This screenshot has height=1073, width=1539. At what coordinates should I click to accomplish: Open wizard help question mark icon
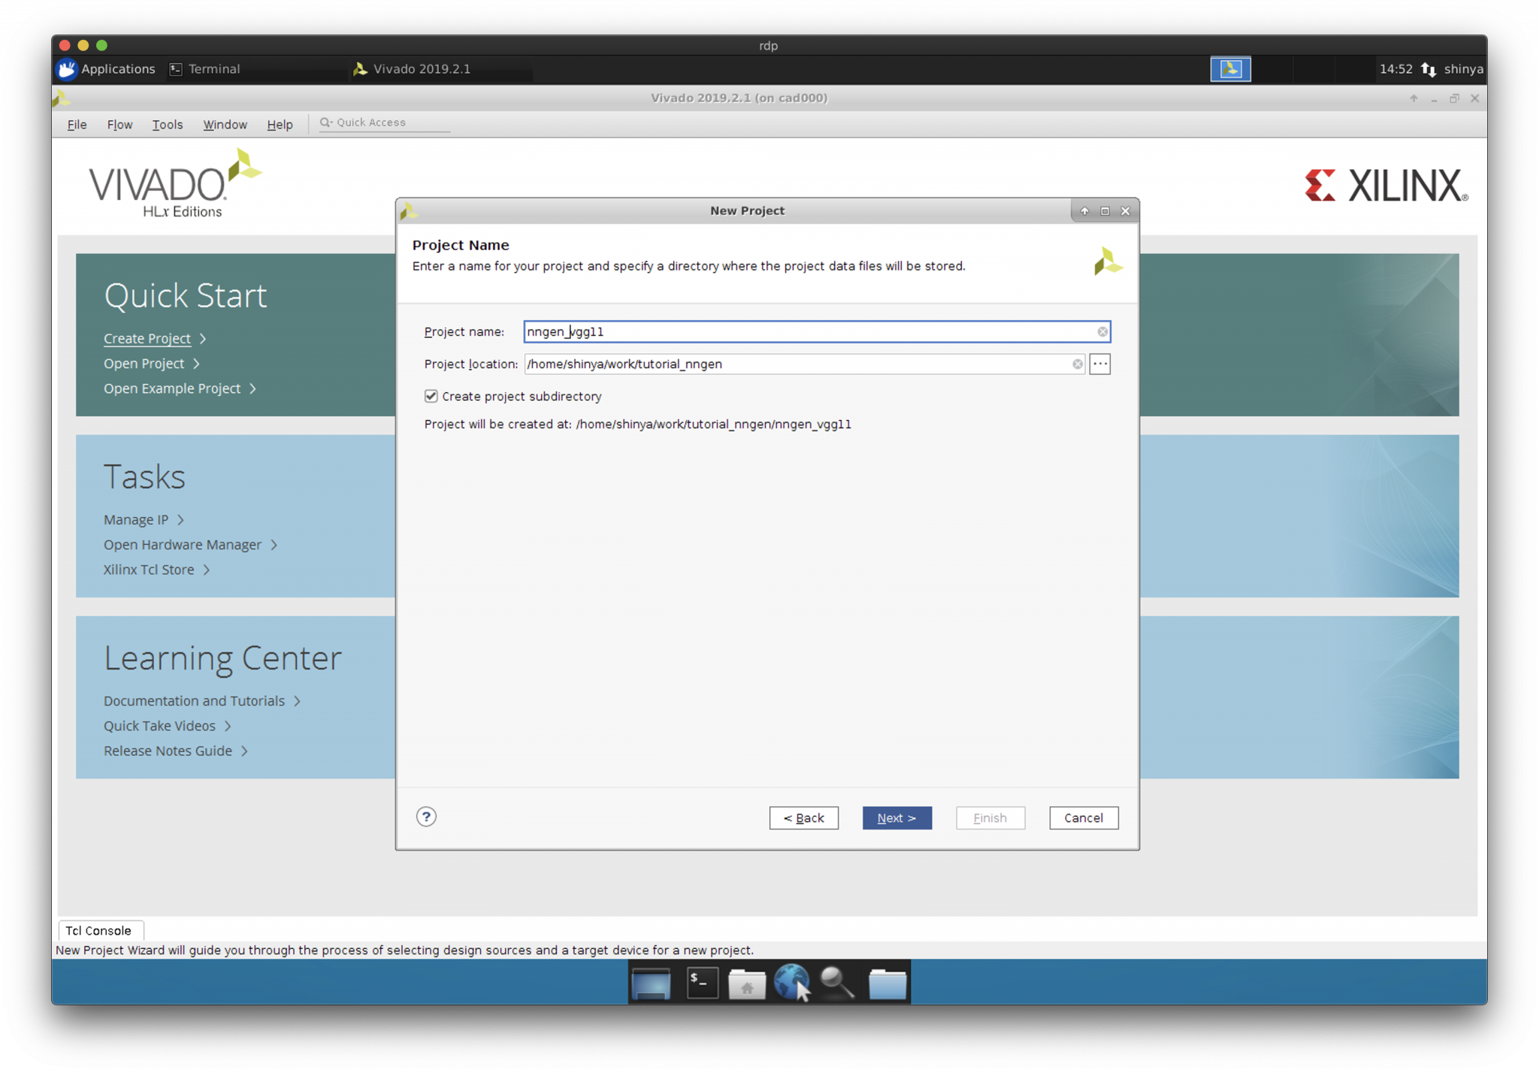426,817
